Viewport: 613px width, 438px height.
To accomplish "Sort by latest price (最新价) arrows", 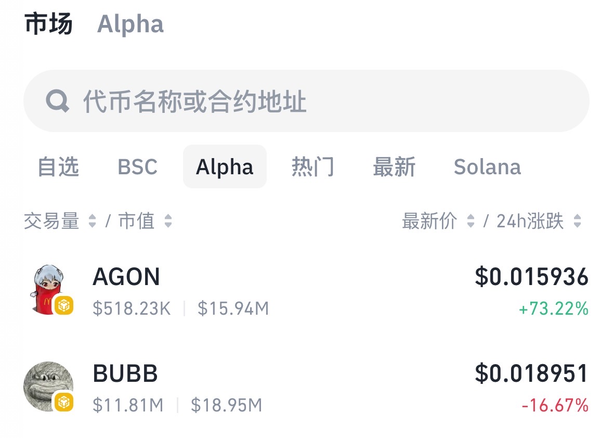I will pos(471,221).
